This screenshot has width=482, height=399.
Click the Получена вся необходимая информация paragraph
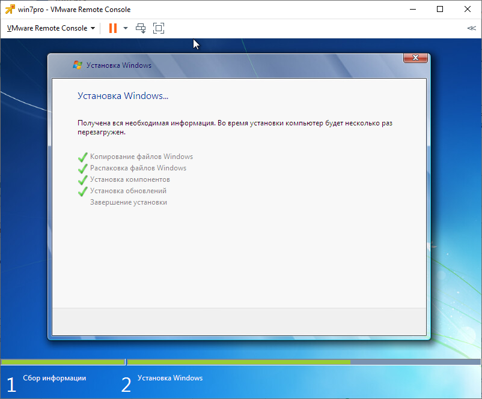[x=235, y=127]
